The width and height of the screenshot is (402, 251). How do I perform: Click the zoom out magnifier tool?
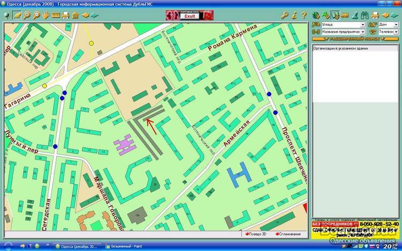point(37,15)
